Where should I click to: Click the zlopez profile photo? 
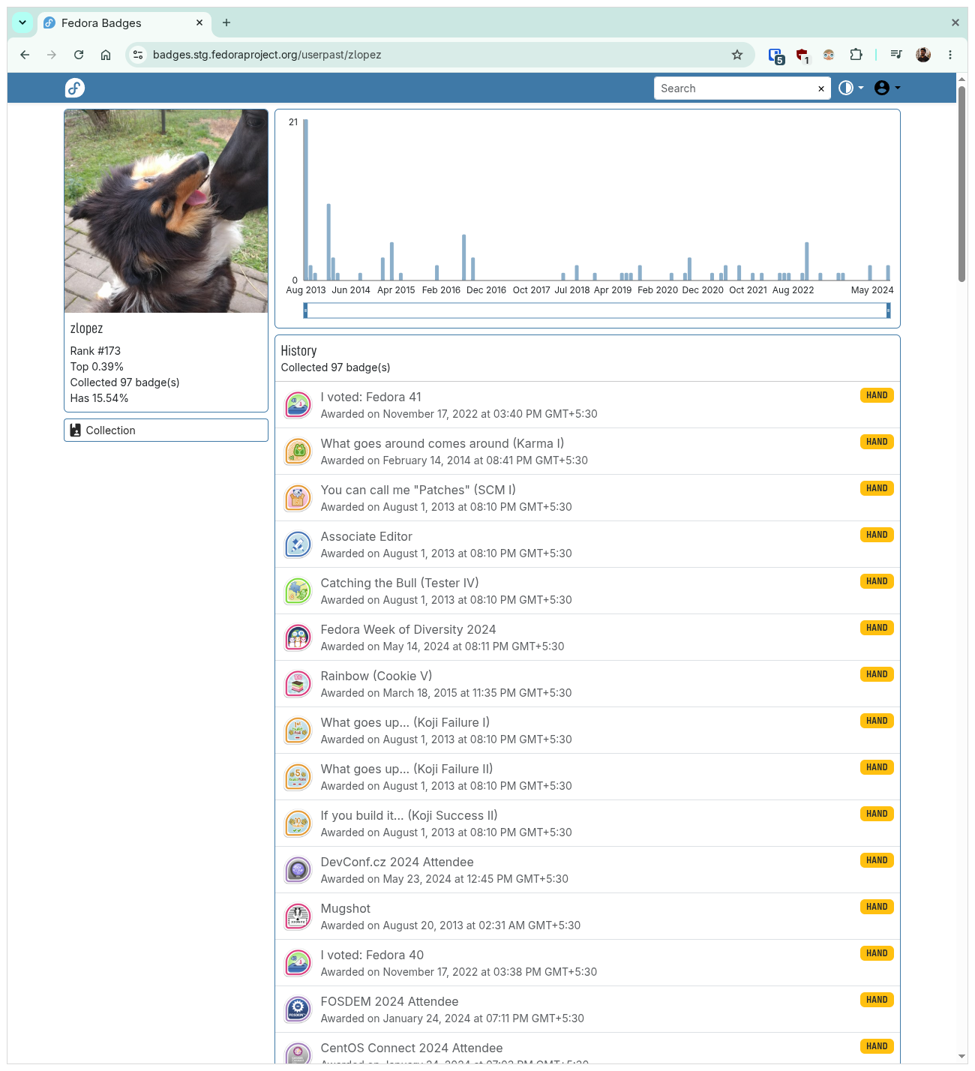coord(166,211)
